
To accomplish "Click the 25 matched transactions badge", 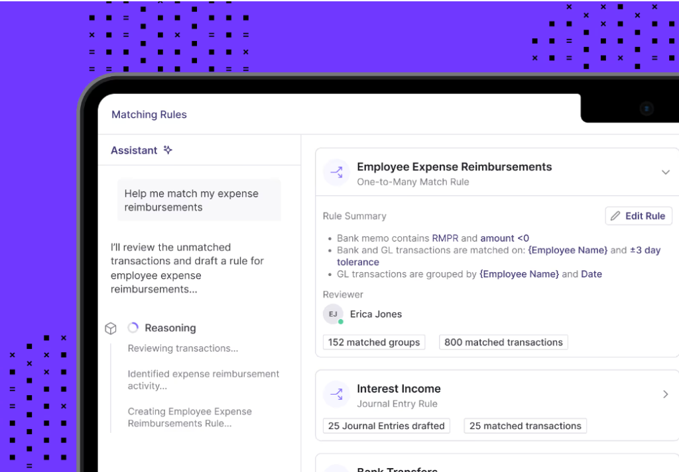I will pos(525,426).
